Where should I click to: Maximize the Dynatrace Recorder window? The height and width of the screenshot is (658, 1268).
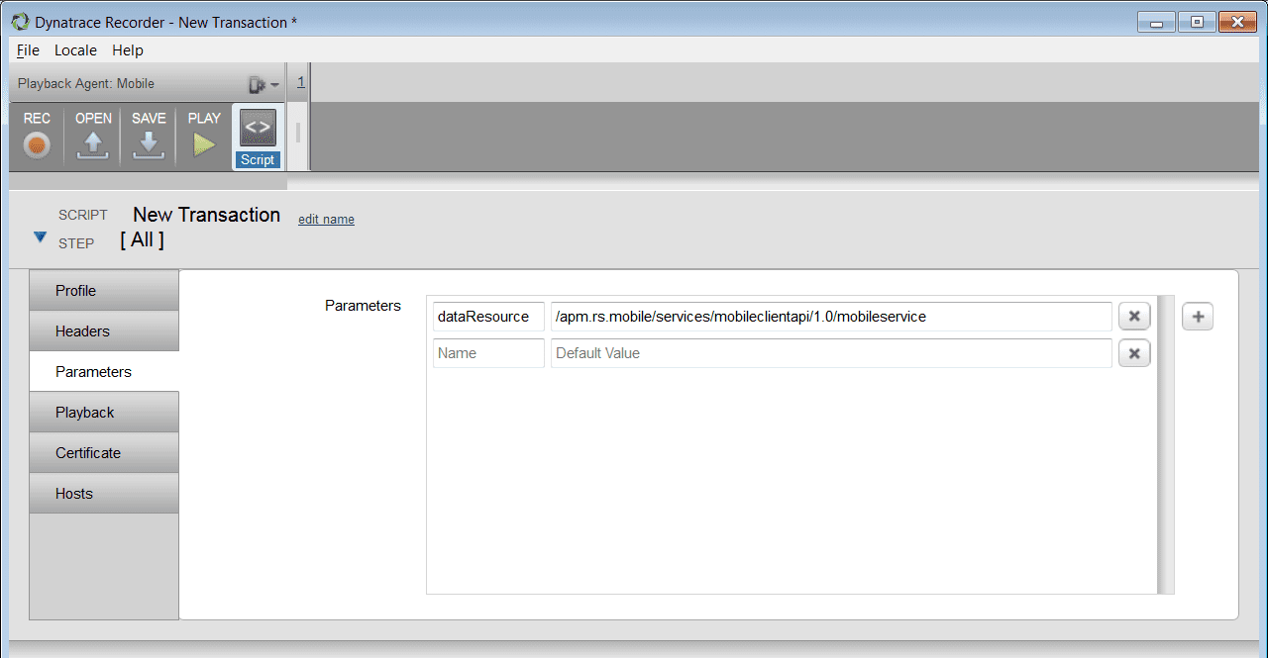pyautogui.click(x=1197, y=22)
